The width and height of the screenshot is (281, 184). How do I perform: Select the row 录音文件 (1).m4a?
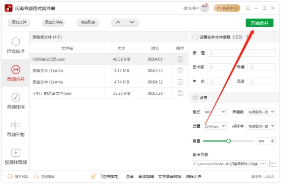click(x=109, y=70)
